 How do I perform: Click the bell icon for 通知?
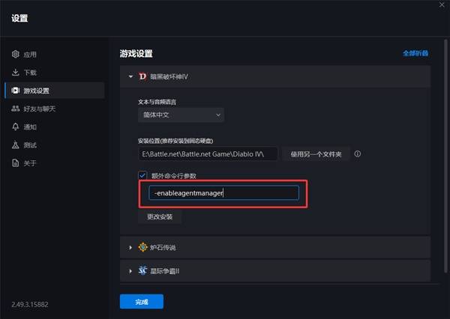[x=16, y=127]
